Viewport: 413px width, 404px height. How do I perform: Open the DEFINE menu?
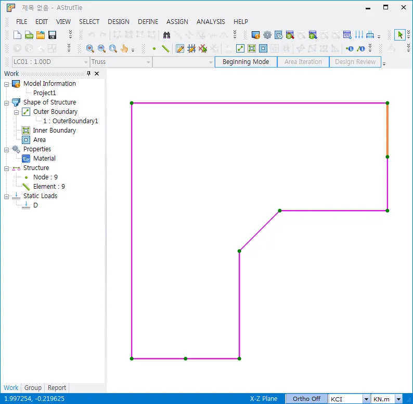(148, 22)
